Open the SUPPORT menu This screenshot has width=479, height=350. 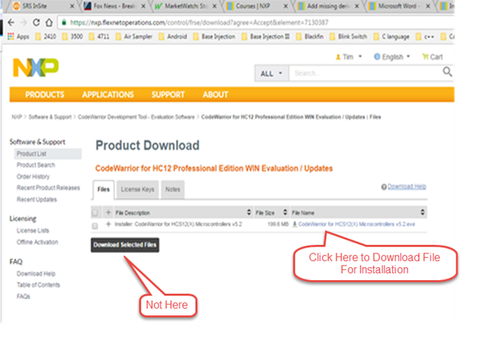click(x=168, y=94)
